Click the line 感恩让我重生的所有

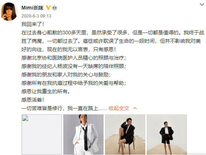[x=46, y=91]
